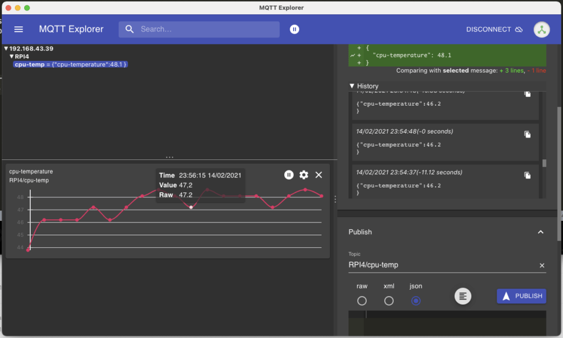Screen dimensions: 563x338
Task: Select the cpu-temp topic row
Action: coord(70,65)
